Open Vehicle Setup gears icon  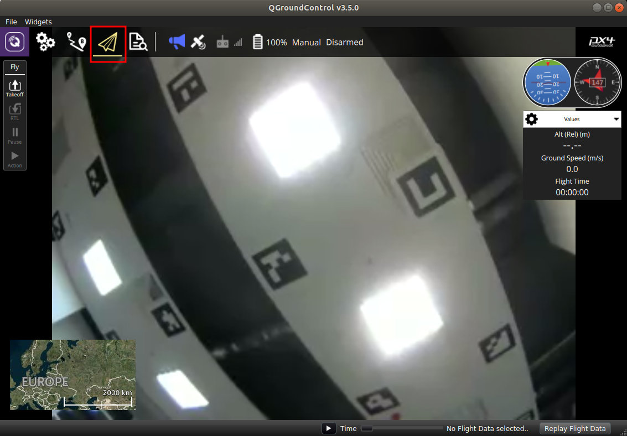[x=45, y=42]
